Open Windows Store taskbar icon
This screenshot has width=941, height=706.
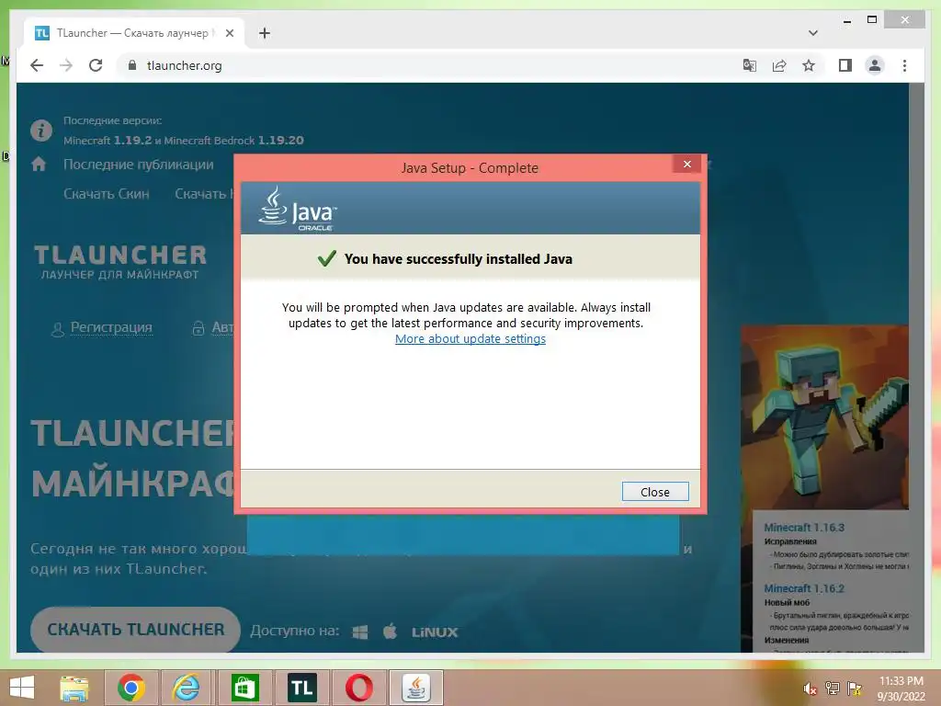click(244, 688)
